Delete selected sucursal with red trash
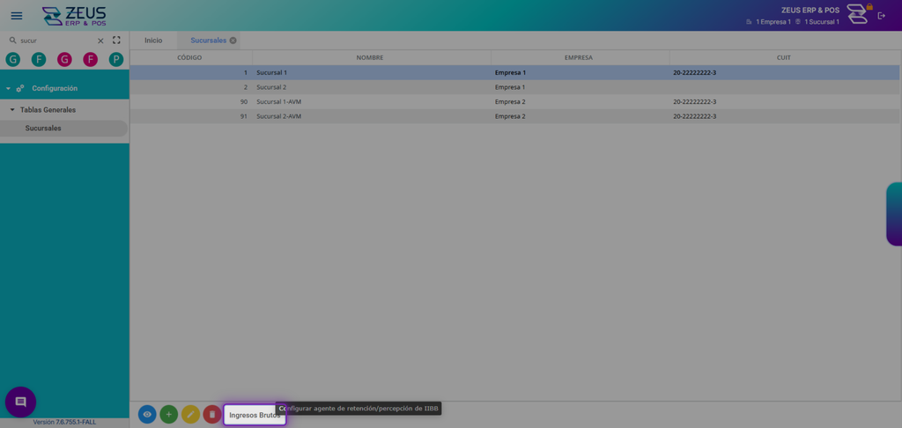 coord(211,414)
